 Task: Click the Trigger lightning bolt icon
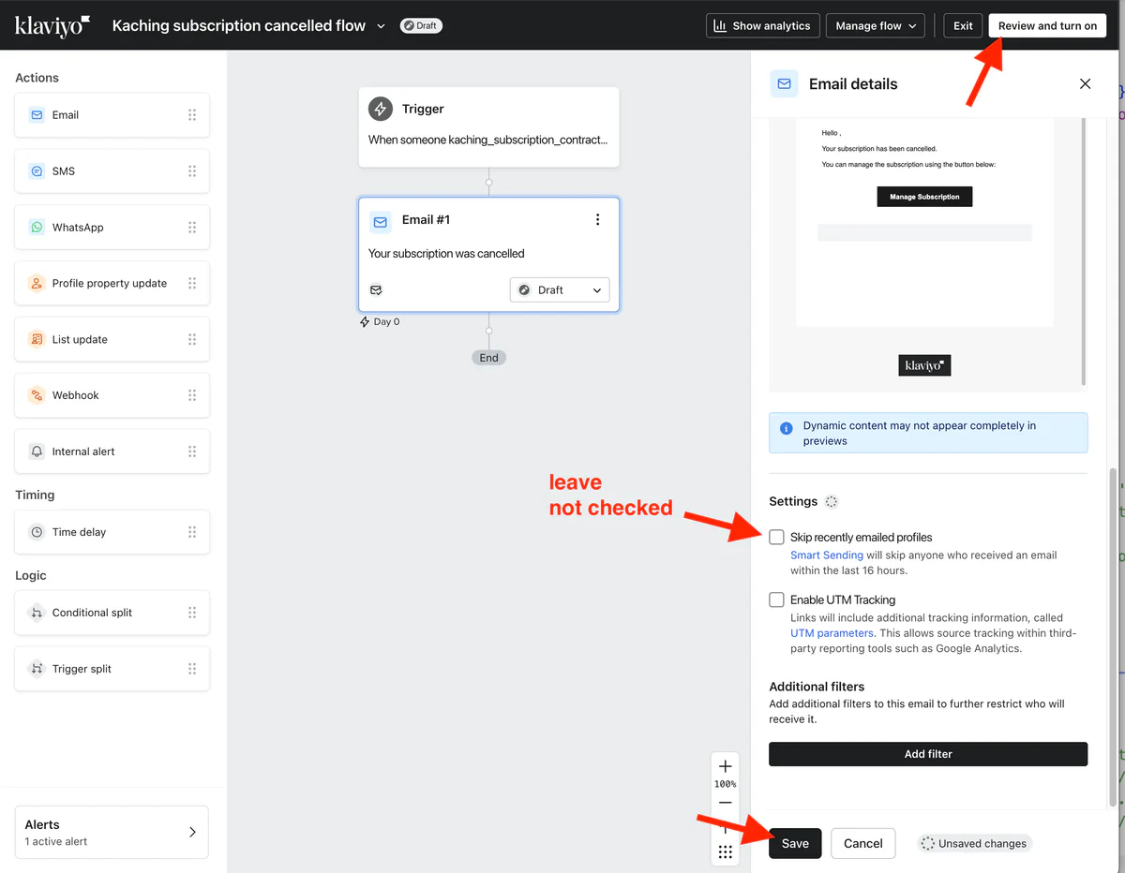tap(380, 109)
